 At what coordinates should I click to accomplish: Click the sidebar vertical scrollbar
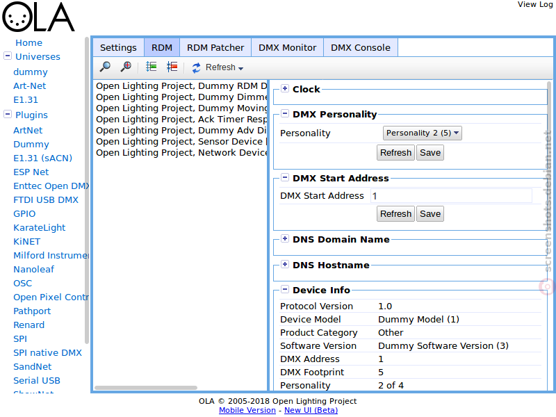pos(87,190)
